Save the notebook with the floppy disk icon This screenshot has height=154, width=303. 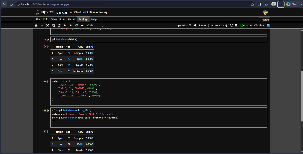36,25
